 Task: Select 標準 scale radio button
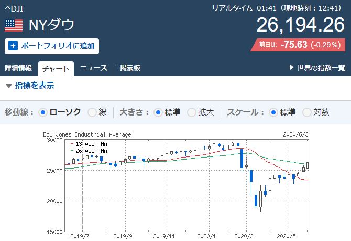click(x=273, y=112)
